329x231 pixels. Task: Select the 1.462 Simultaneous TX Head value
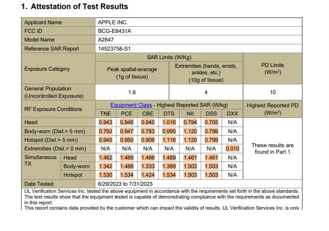click(106, 157)
